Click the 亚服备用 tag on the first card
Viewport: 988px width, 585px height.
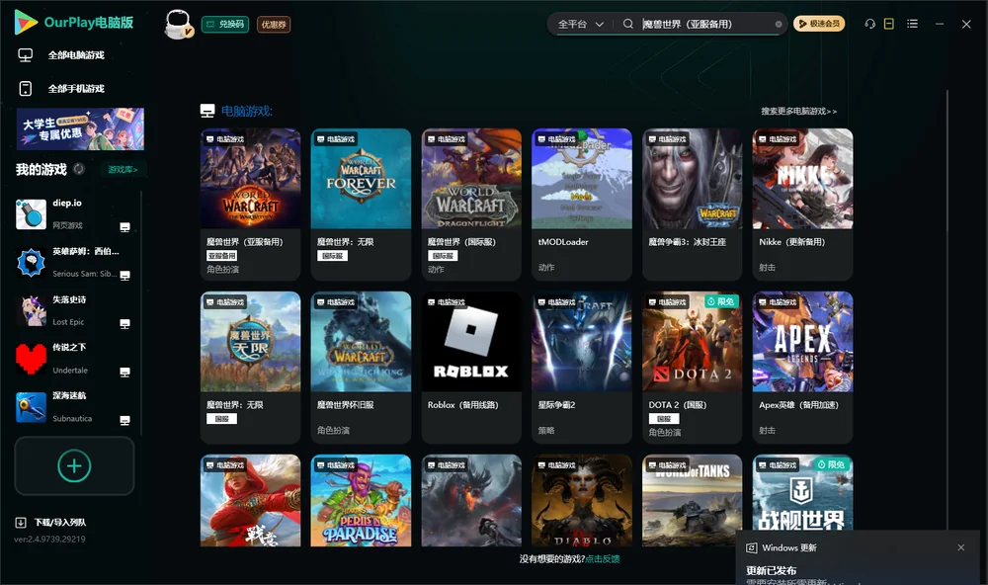click(221, 255)
